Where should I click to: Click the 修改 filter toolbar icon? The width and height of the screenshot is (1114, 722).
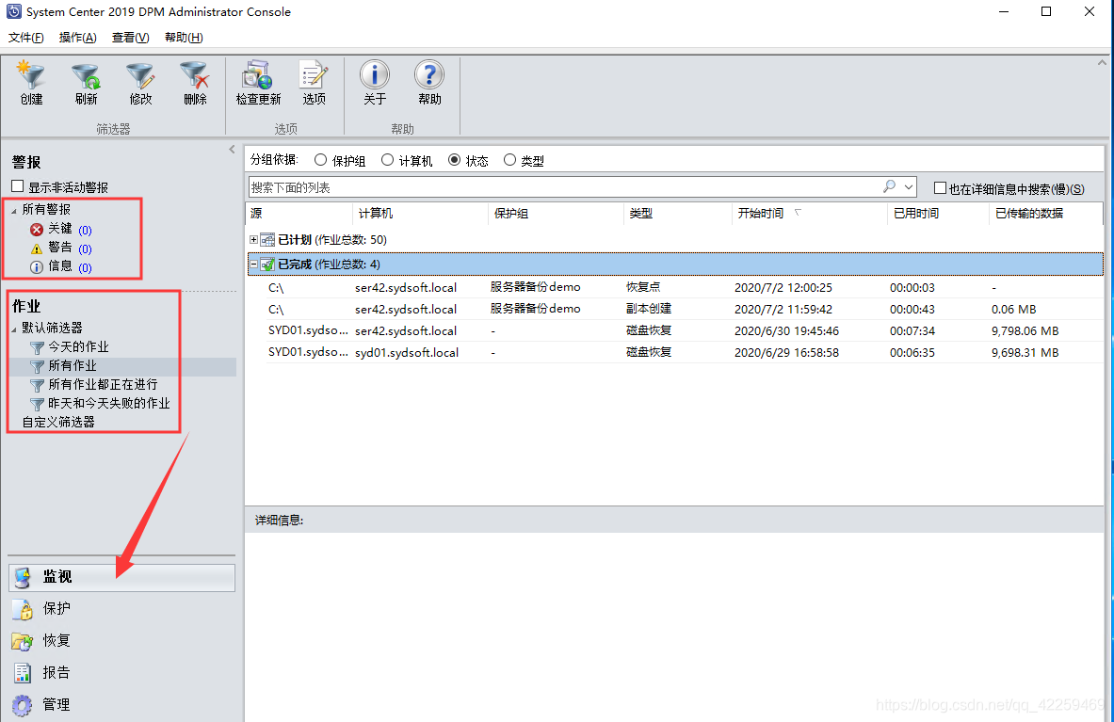[x=140, y=76]
